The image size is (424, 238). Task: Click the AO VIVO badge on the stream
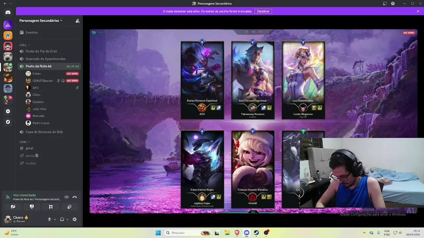pos(408,33)
